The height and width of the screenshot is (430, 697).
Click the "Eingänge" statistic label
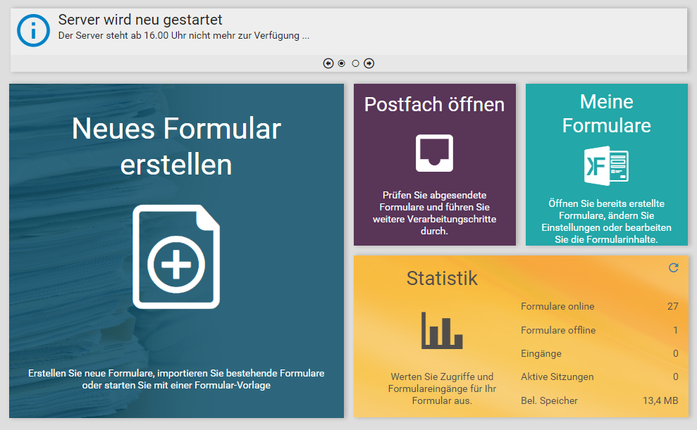tap(541, 353)
